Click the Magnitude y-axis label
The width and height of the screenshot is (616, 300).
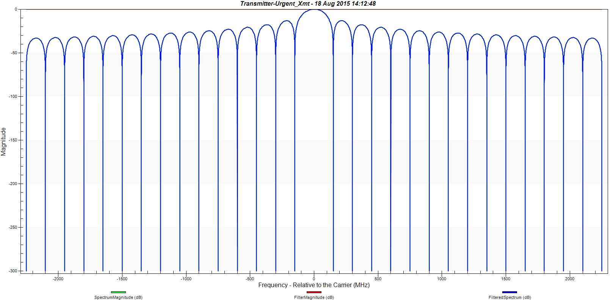point(4,141)
